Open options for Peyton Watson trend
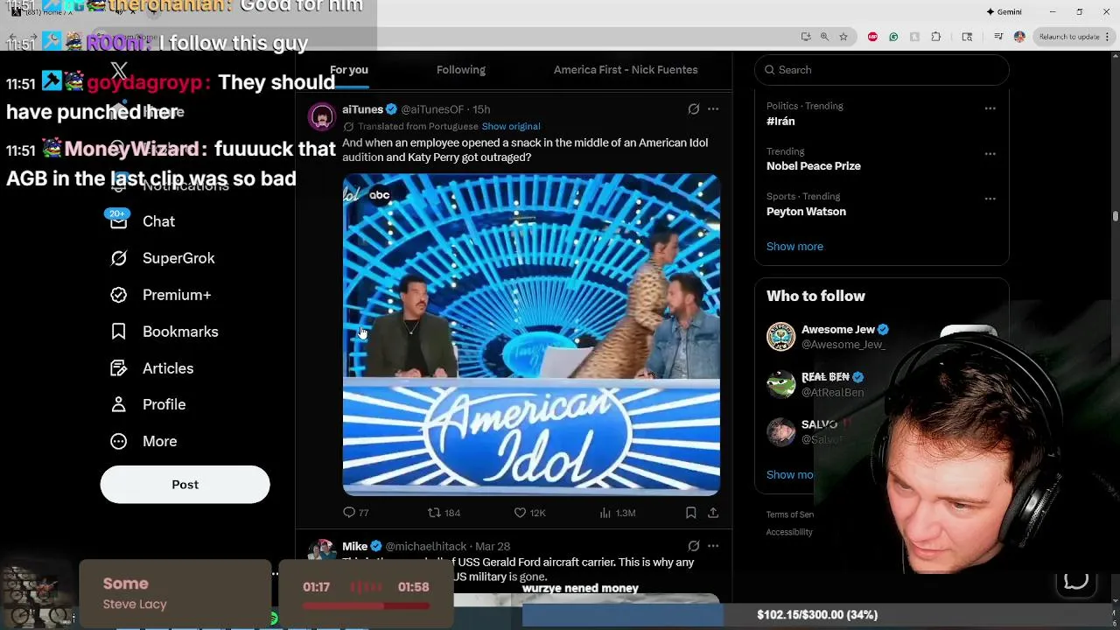The width and height of the screenshot is (1120, 630). 990,199
